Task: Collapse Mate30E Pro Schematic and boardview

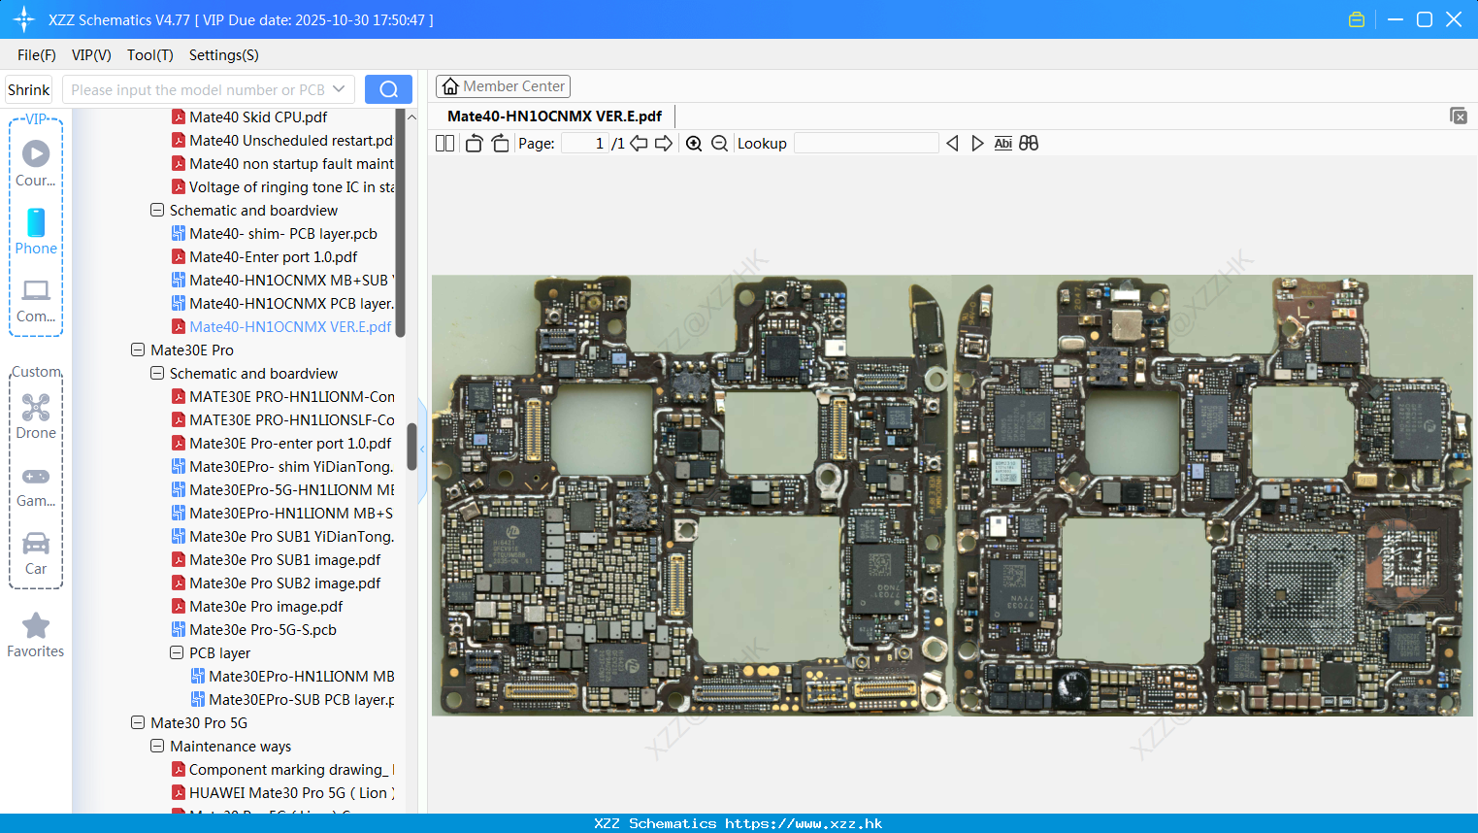Action: (157, 373)
